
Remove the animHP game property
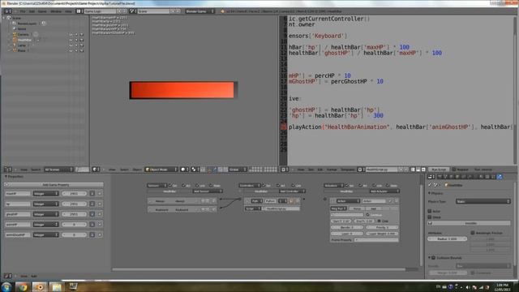pyautogui.click(x=100, y=225)
